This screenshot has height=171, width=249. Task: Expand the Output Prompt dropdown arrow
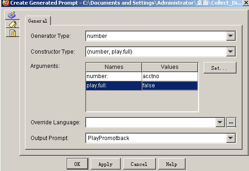tap(230, 138)
